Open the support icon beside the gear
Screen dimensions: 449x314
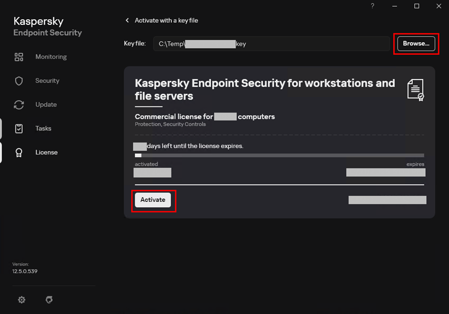click(x=49, y=300)
